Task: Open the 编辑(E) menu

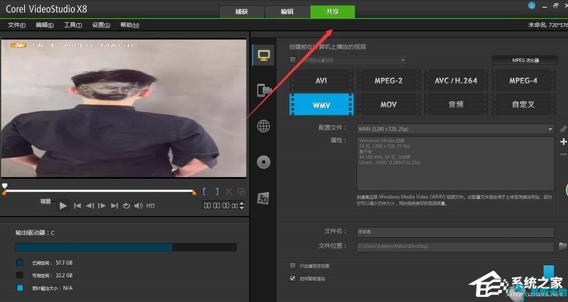Action: point(44,25)
